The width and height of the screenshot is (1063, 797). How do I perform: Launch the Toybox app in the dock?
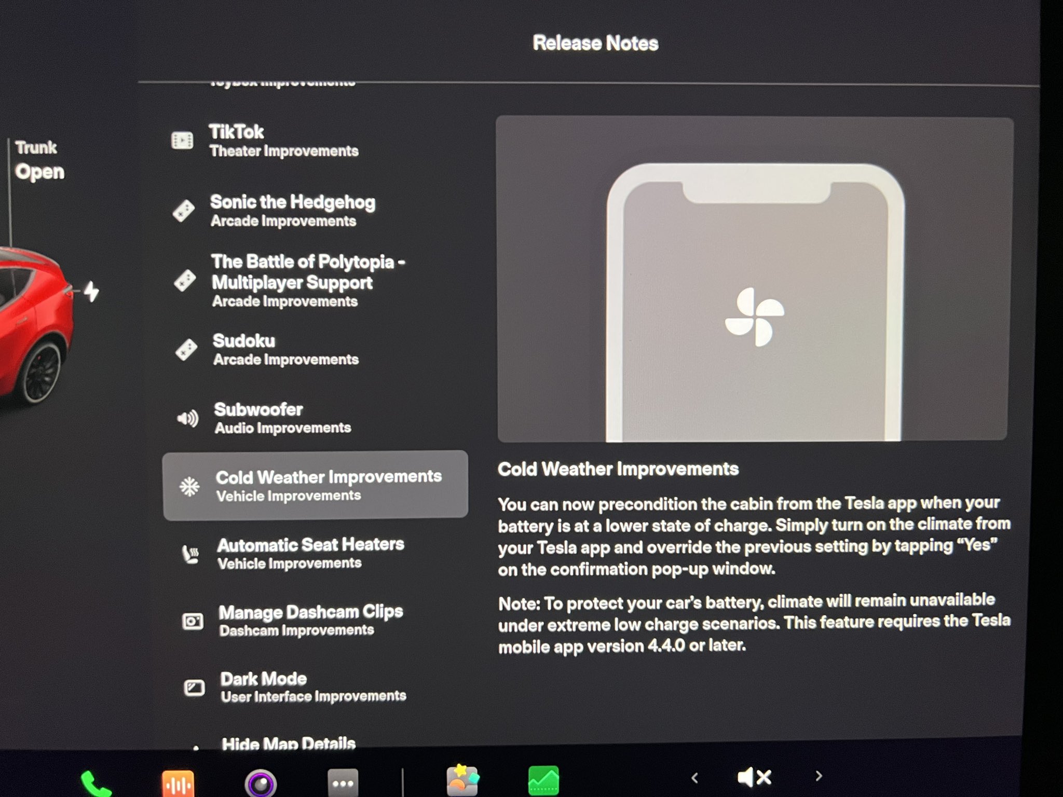(x=462, y=780)
